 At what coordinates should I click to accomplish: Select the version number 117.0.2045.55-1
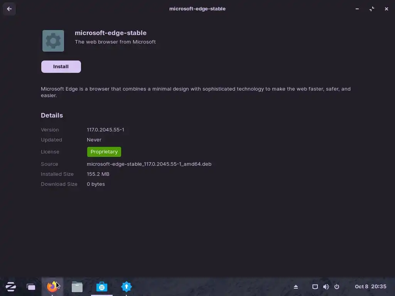pos(106,129)
